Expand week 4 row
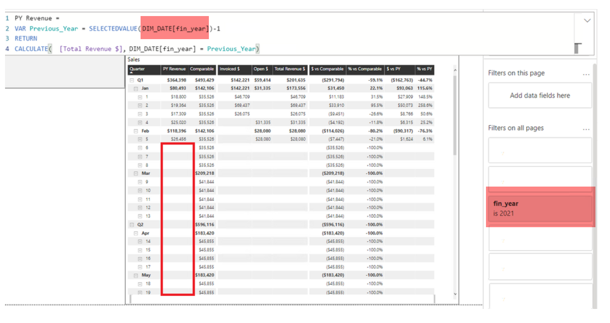The width and height of the screenshot is (610, 323). (x=140, y=122)
